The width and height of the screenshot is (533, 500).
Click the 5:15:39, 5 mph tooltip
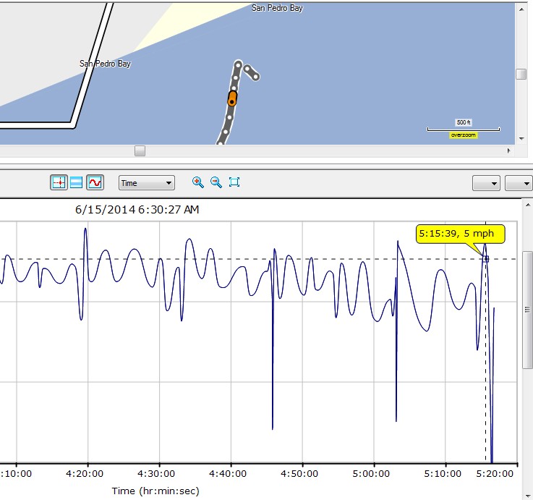coord(460,234)
